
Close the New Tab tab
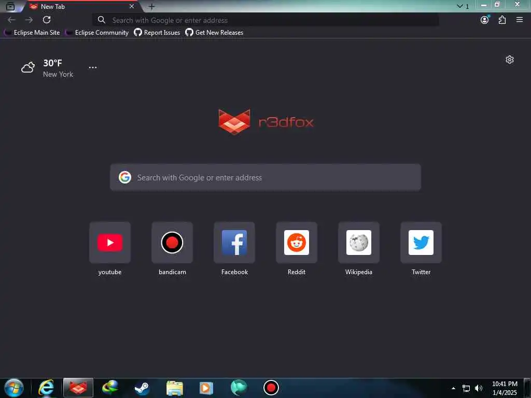[132, 6]
